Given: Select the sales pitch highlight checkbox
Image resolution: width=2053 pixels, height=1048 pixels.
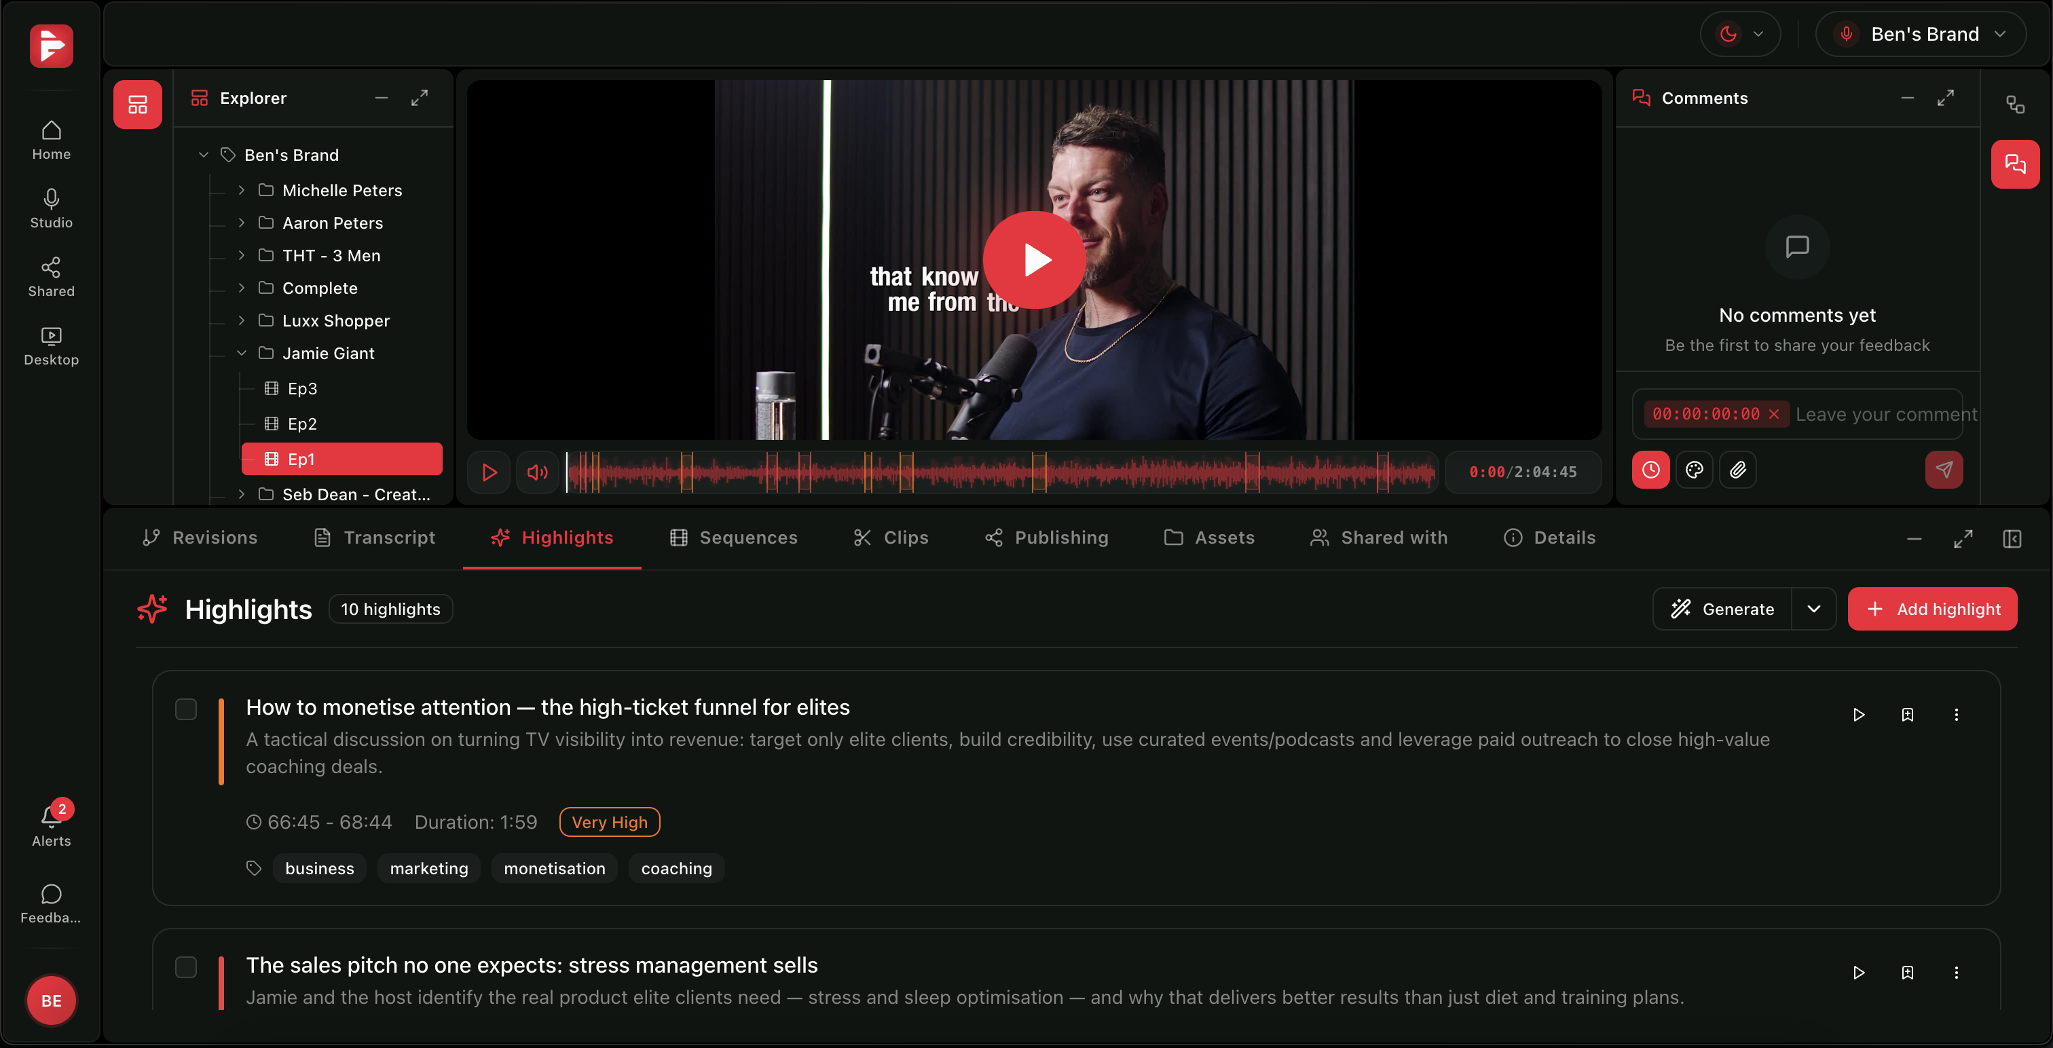Looking at the screenshot, I should coord(187,967).
